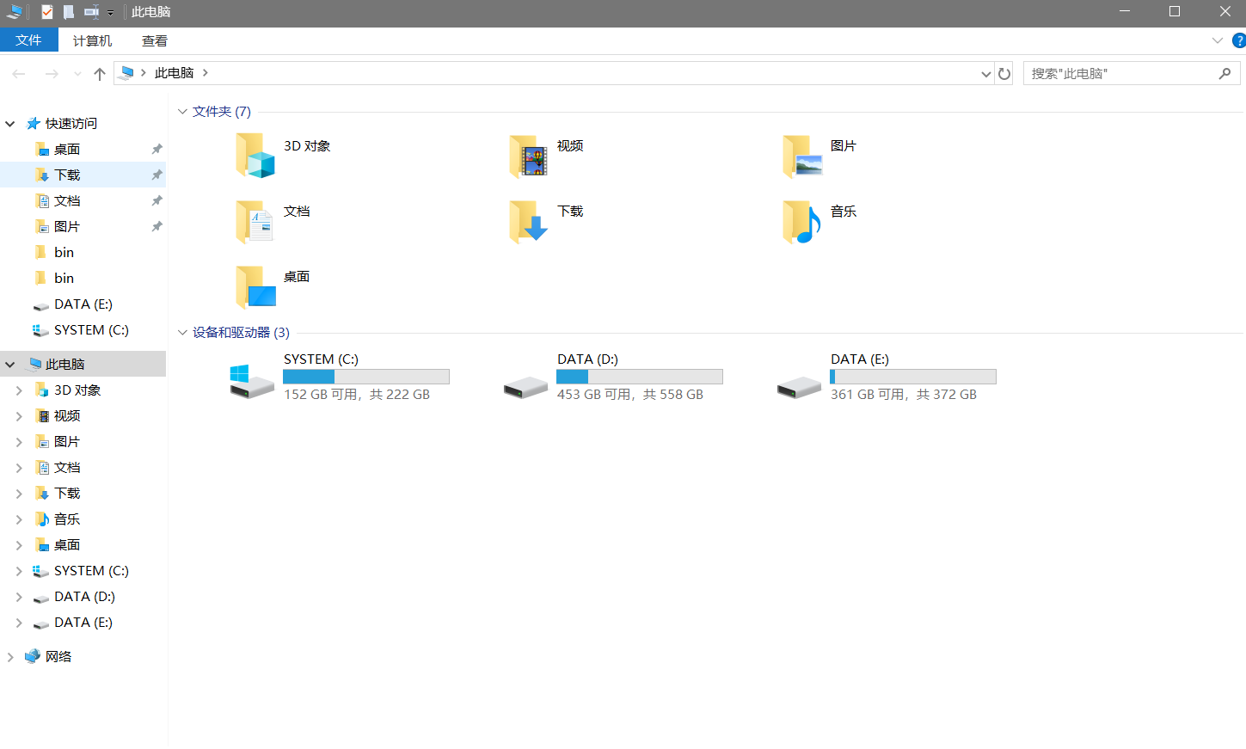This screenshot has width=1246, height=749.
Task: Click 此电脑 in the address breadcrumb
Action: pos(174,73)
